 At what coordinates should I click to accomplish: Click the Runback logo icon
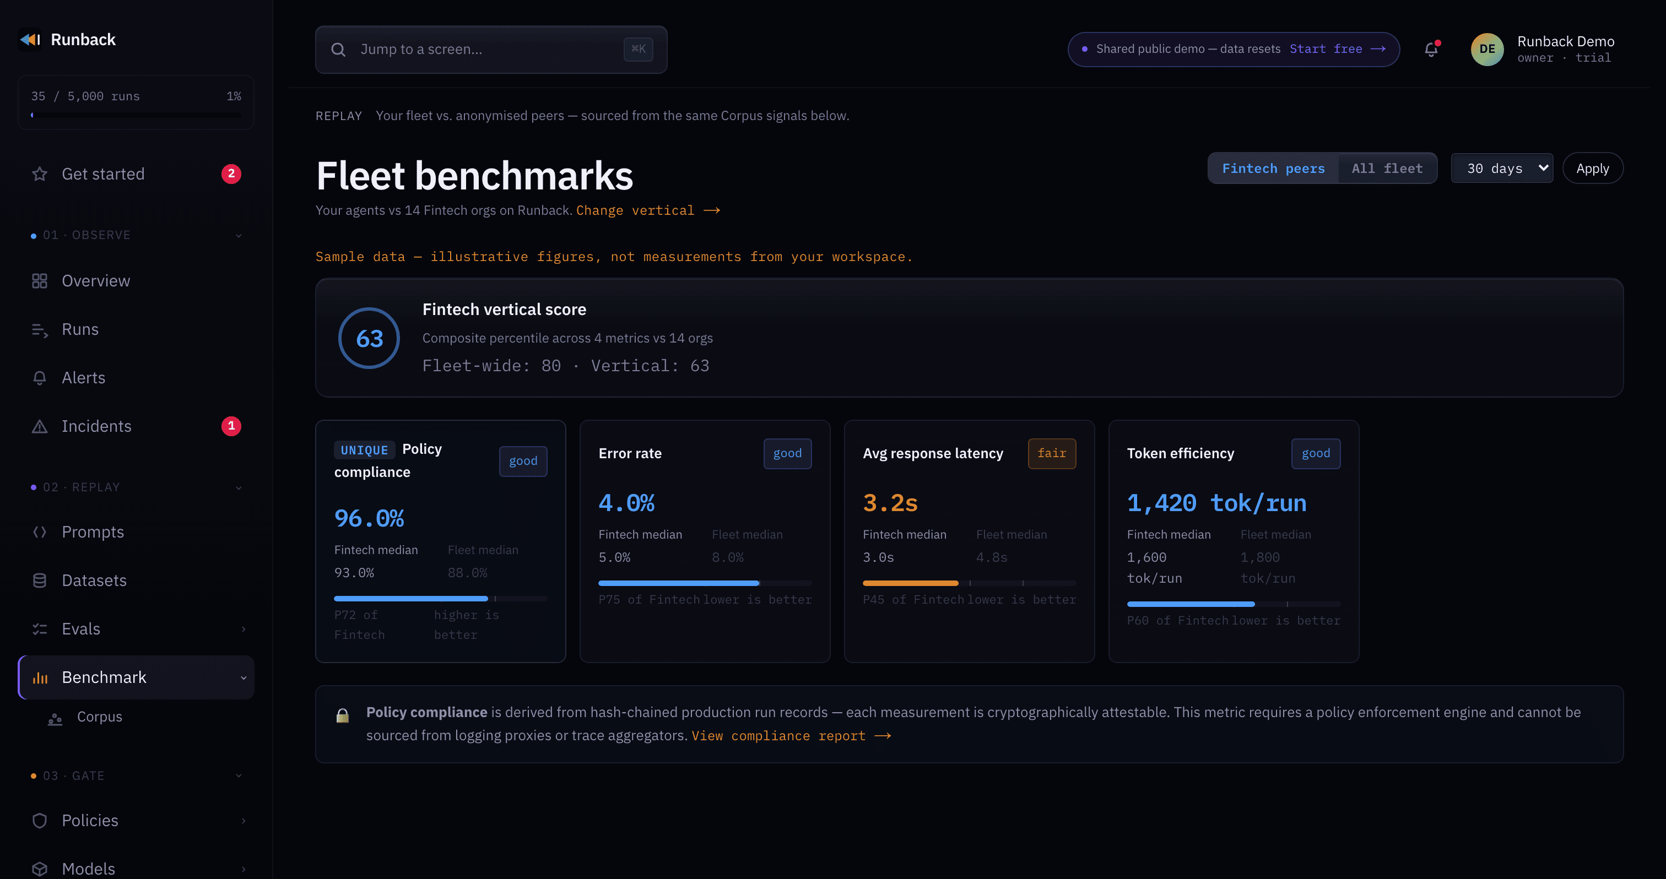click(30, 40)
